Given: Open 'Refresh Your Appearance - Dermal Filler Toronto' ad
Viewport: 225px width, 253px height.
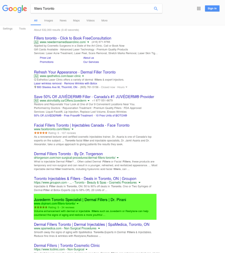Looking at the screenshot, I should pos(75,72).
